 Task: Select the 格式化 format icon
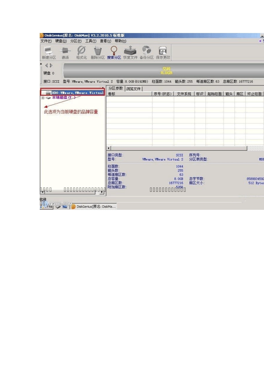tap(81, 53)
